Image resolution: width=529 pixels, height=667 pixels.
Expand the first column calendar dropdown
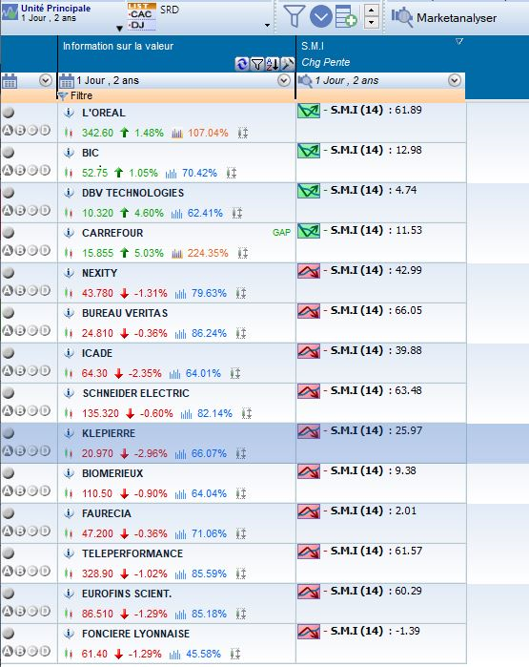(46, 80)
